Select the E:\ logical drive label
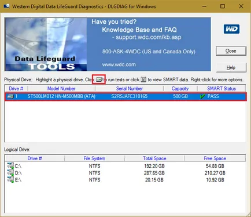The height and width of the screenshot is (217, 251). pos(18,180)
